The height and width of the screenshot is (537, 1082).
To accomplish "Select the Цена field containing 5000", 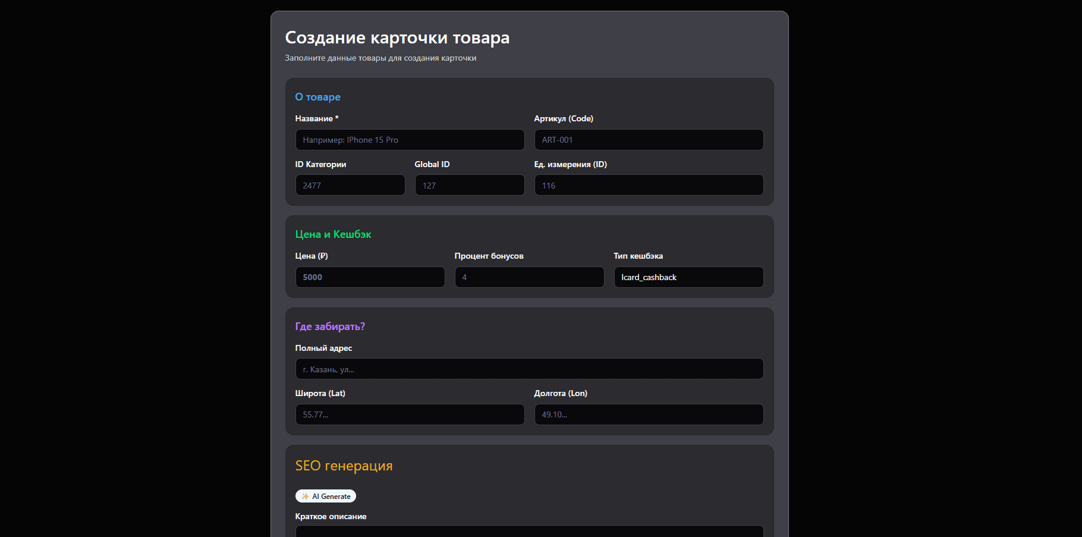I will tap(370, 277).
